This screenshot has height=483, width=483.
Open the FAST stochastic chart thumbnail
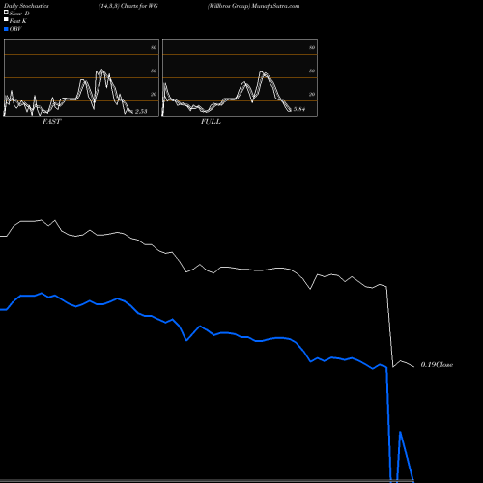click(81, 77)
